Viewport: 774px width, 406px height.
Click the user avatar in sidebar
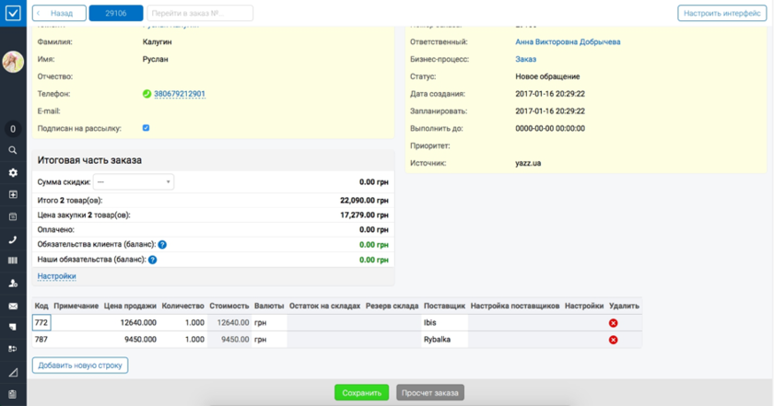(13, 62)
